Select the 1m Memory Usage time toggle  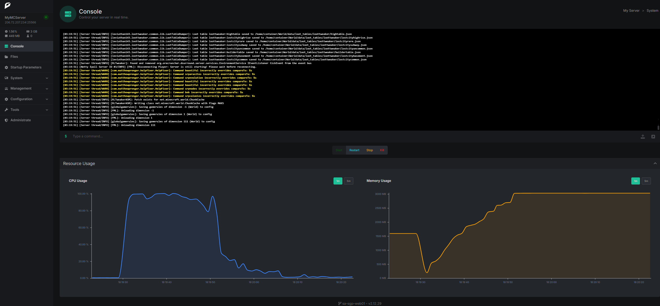tap(636, 181)
